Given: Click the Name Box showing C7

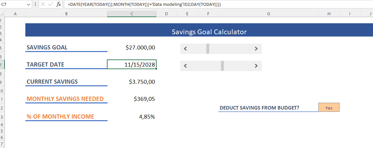Looking at the screenshot, I should coord(12,5).
